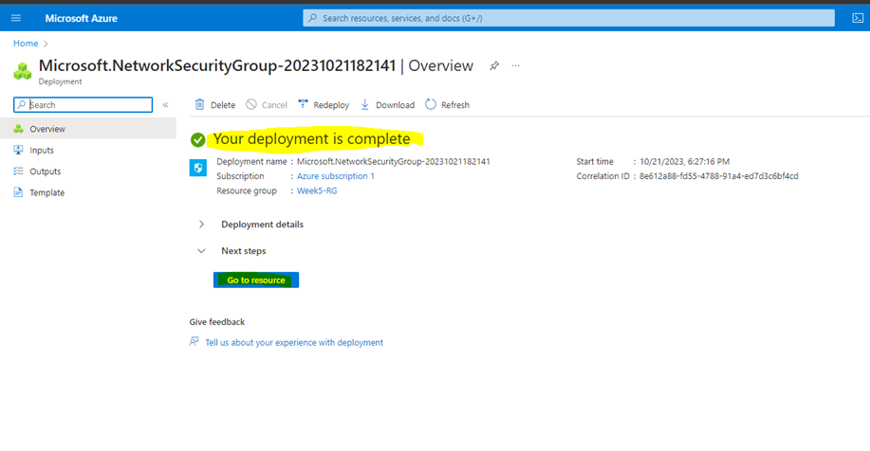Click the Delete trash icon

[200, 104]
